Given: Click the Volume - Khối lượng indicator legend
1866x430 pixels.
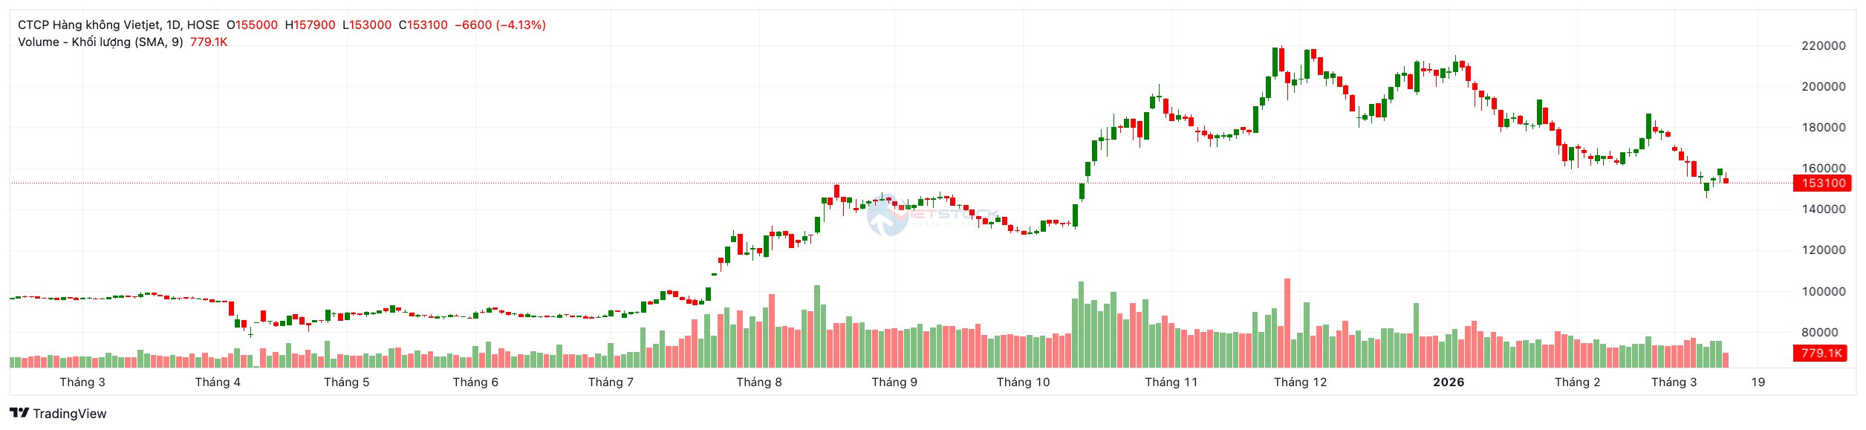Looking at the screenshot, I should click(x=100, y=42).
